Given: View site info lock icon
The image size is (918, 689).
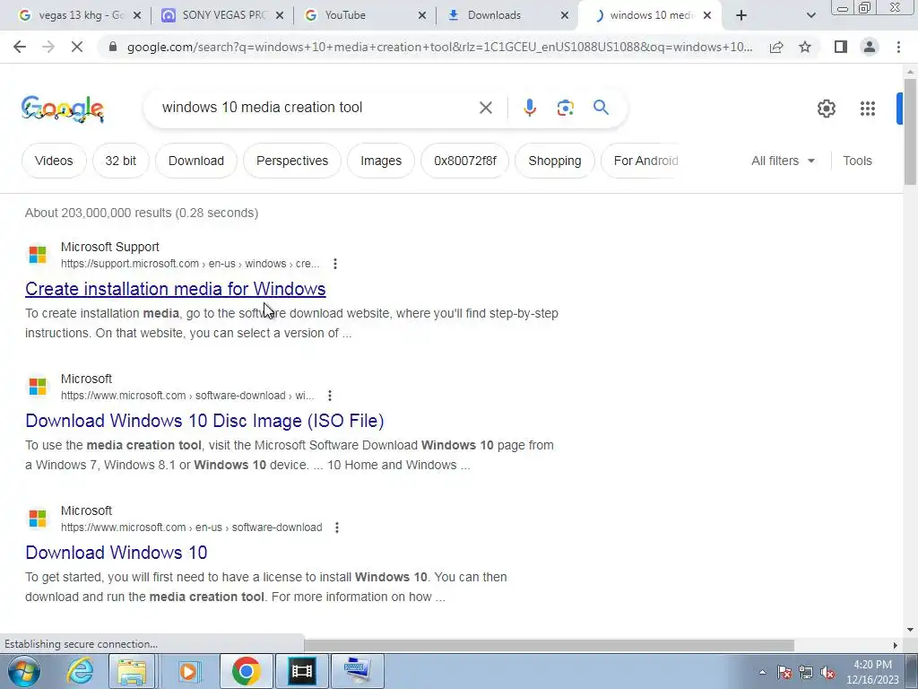Looking at the screenshot, I should click(113, 47).
